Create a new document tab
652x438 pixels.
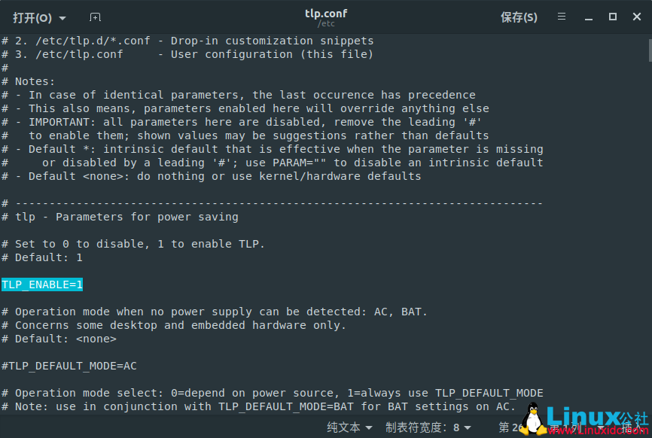pyautogui.click(x=94, y=17)
